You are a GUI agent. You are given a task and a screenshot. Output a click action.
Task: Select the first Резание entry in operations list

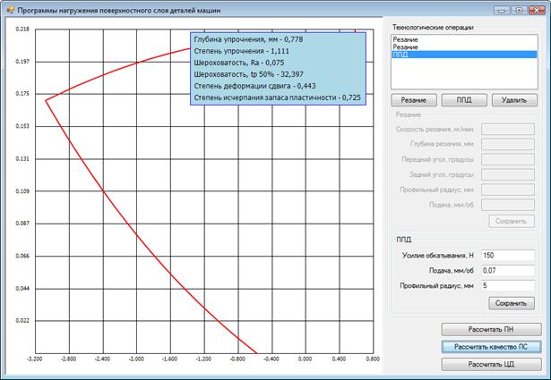(x=405, y=39)
